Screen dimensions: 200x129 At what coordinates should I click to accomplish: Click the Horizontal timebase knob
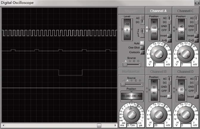point(131,114)
